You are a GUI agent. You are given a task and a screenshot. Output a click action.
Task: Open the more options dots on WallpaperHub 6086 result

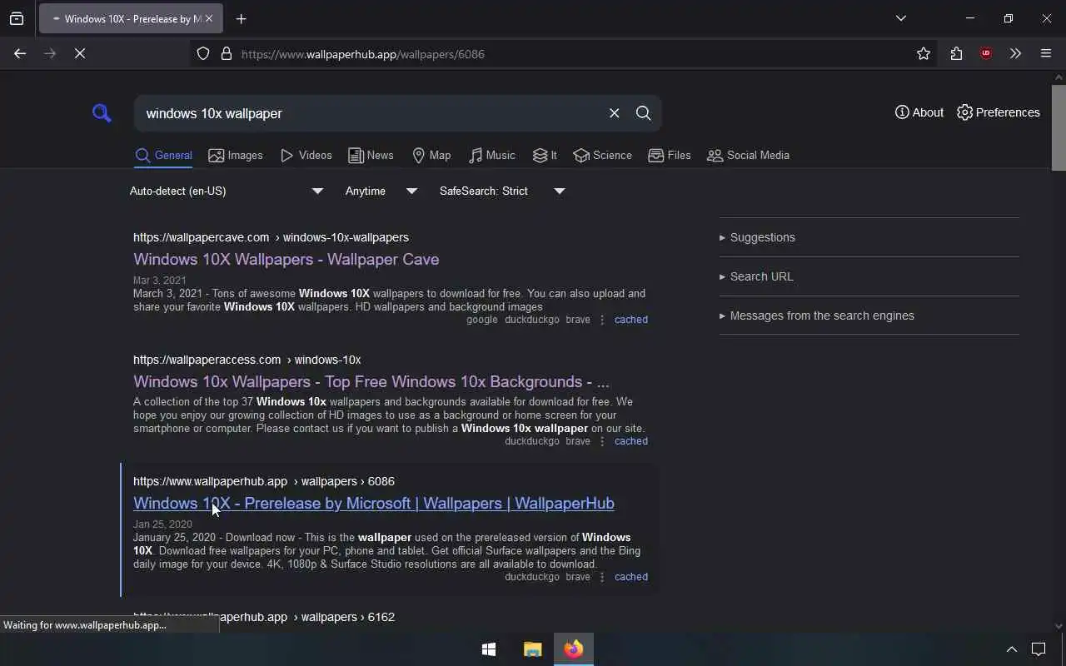click(602, 577)
